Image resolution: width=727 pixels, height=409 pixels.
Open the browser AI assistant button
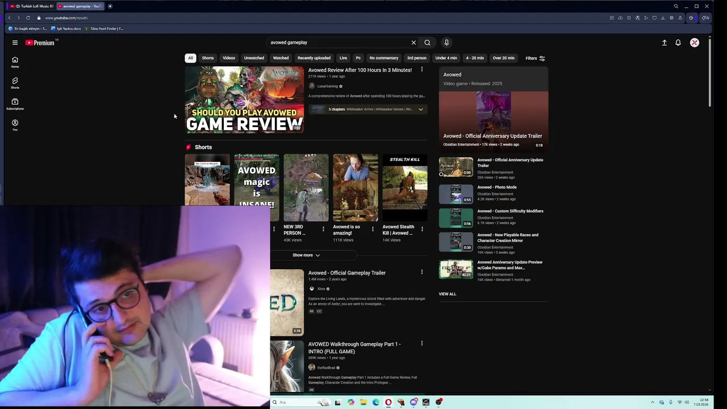coord(705,18)
